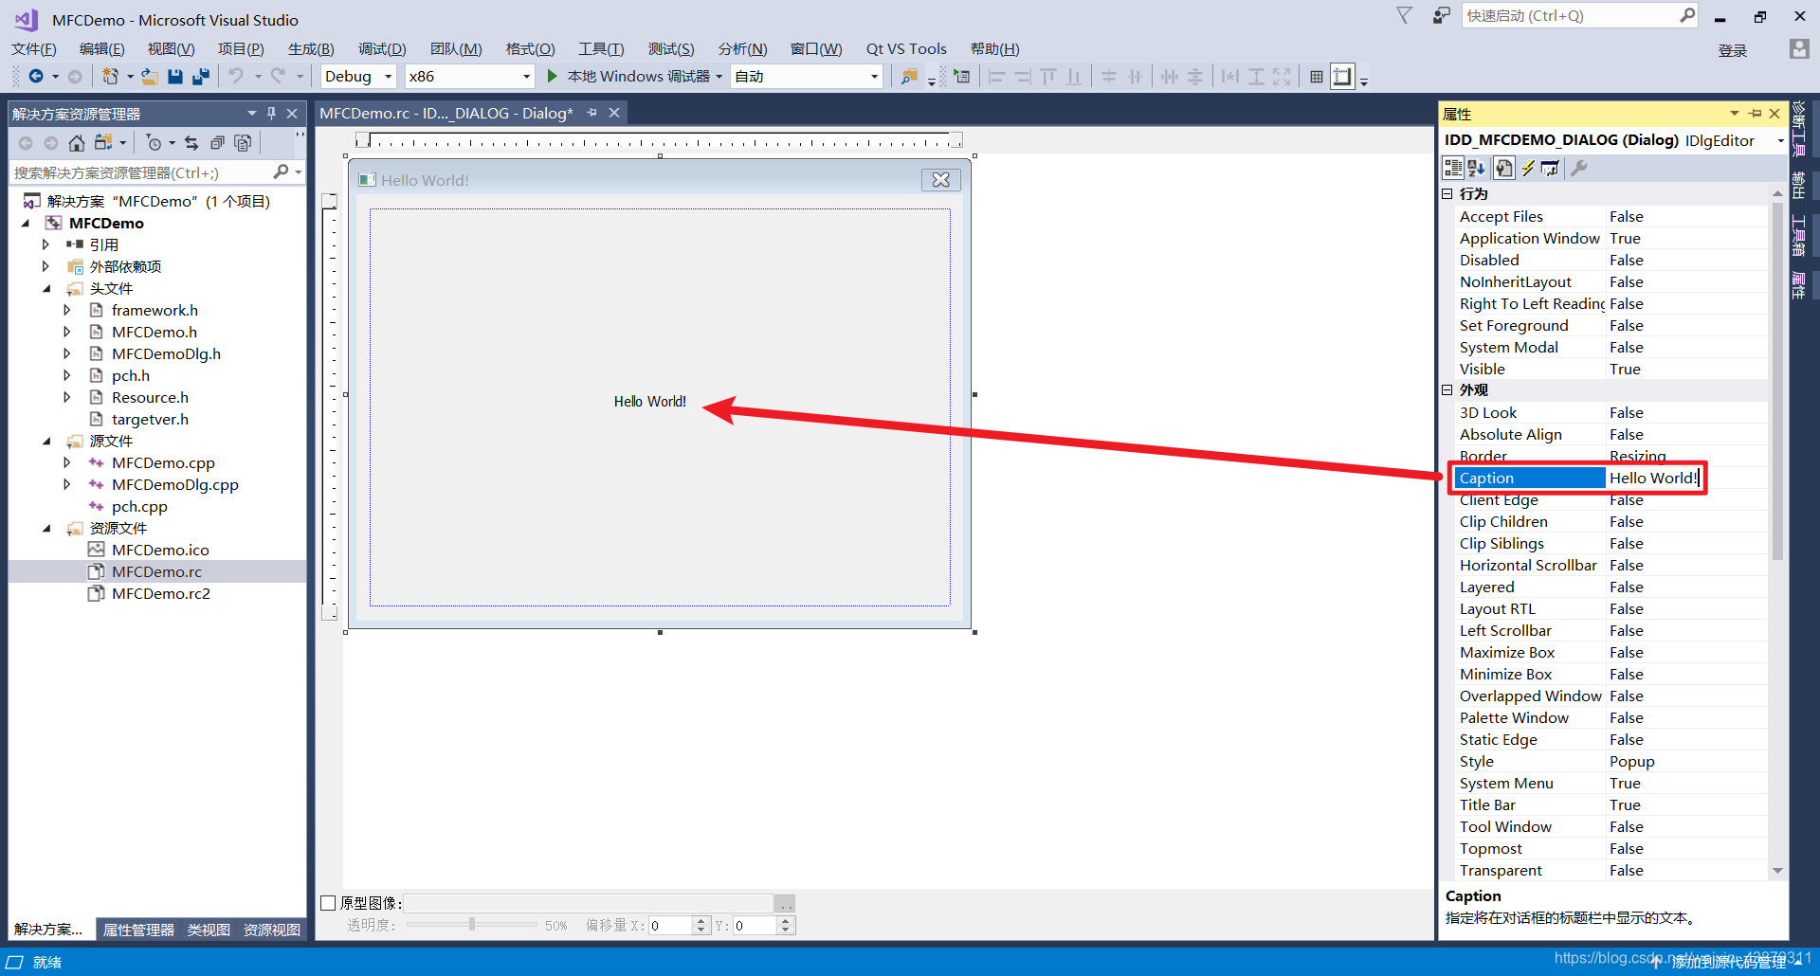Select the Style property row

[1610, 761]
